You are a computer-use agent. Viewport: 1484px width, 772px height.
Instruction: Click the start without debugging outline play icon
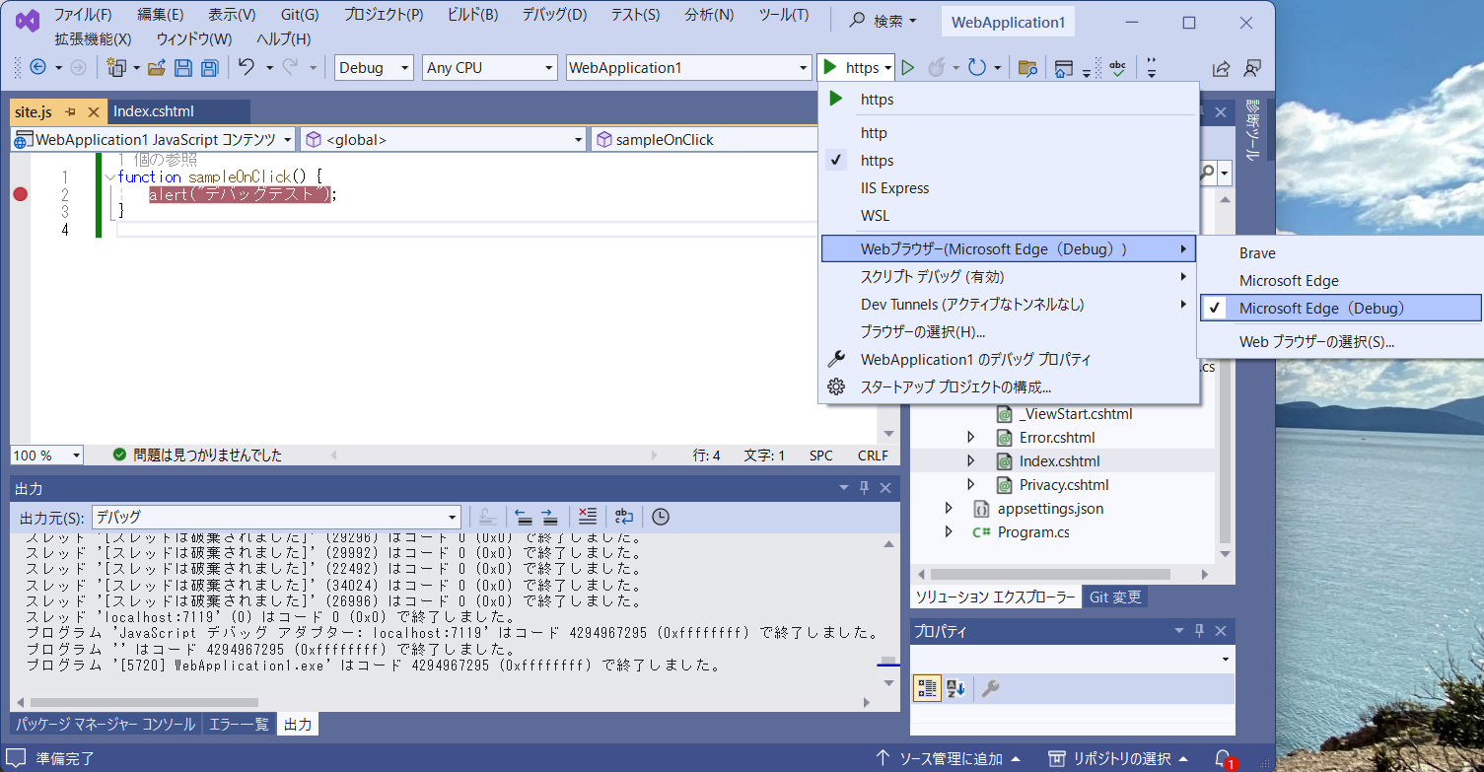[x=908, y=68]
